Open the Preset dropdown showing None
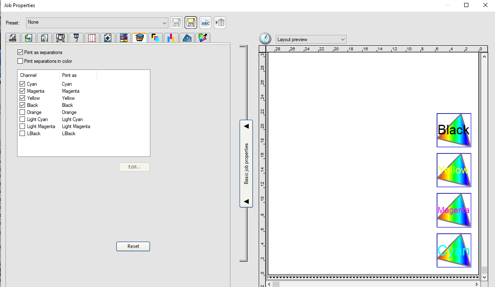 [97, 23]
